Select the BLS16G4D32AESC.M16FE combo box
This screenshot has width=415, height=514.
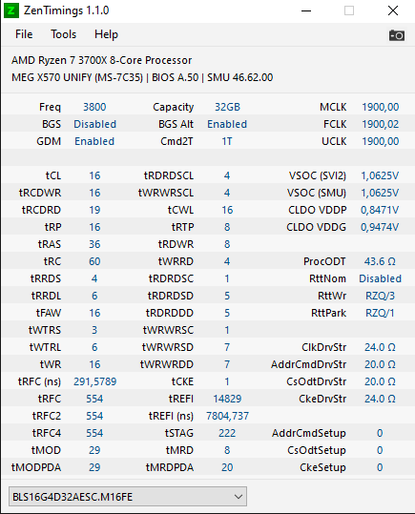128,497
